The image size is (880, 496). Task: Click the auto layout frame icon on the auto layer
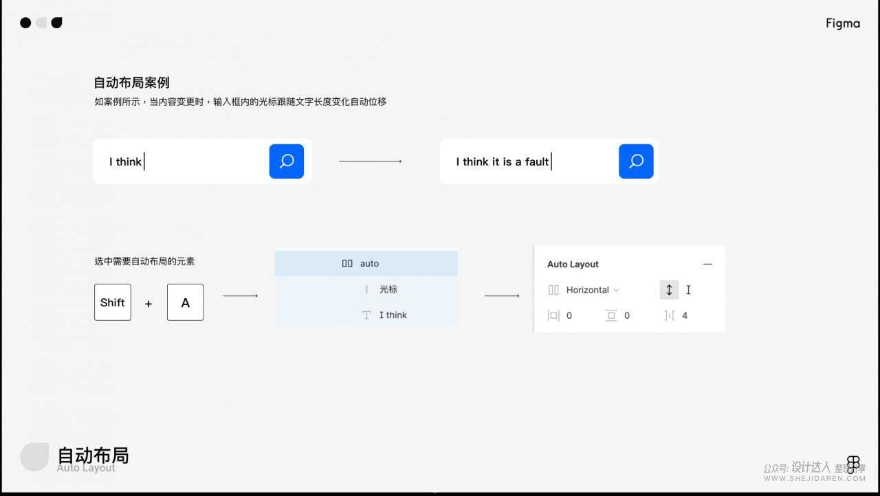[347, 263]
